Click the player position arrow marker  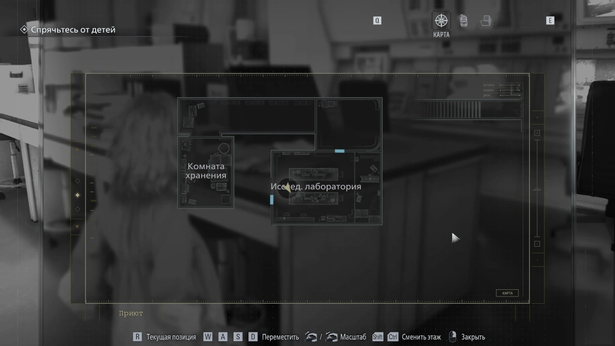pyautogui.click(x=287, y=187)
